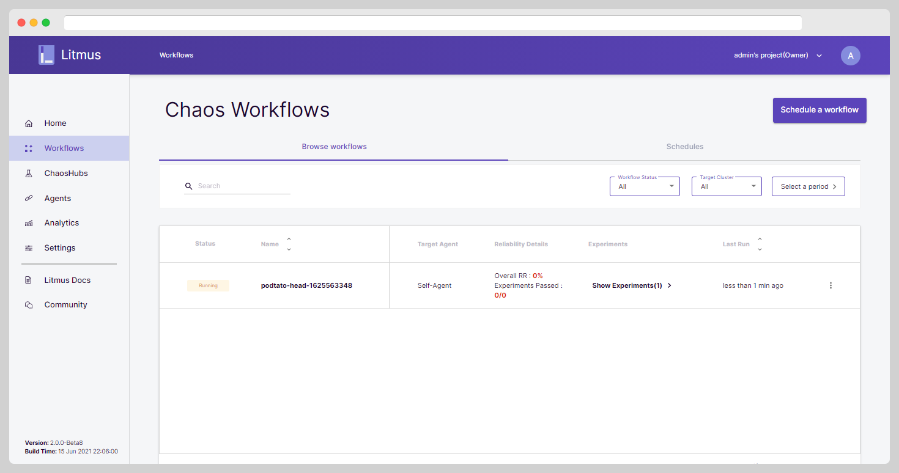
Task: Click the Chaos Workflows page heading
Action: tap(247, 110)
